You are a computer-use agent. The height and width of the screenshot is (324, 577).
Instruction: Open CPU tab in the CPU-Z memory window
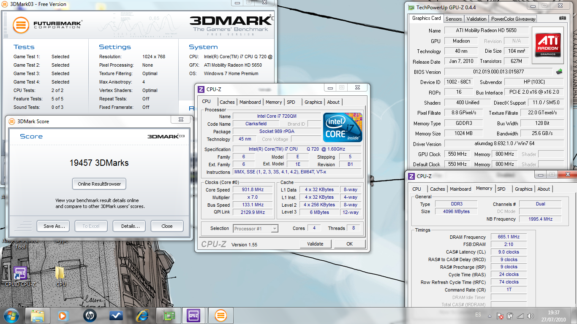click(416, 189)
